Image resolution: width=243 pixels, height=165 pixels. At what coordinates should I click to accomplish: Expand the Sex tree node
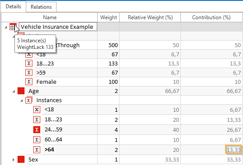point(14,160)
